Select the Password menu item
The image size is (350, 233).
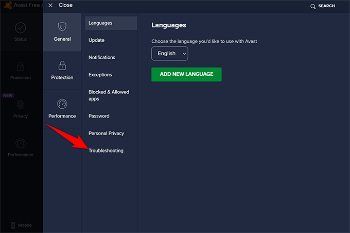[x=99, y=116]
